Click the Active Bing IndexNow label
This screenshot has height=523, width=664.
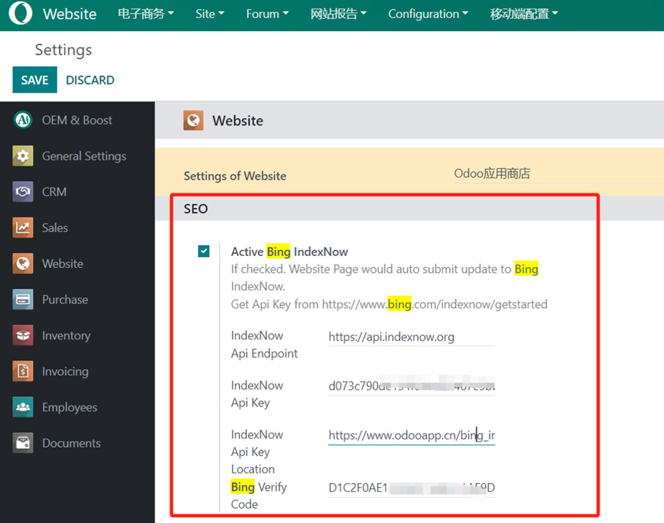(x=289, y=252)
